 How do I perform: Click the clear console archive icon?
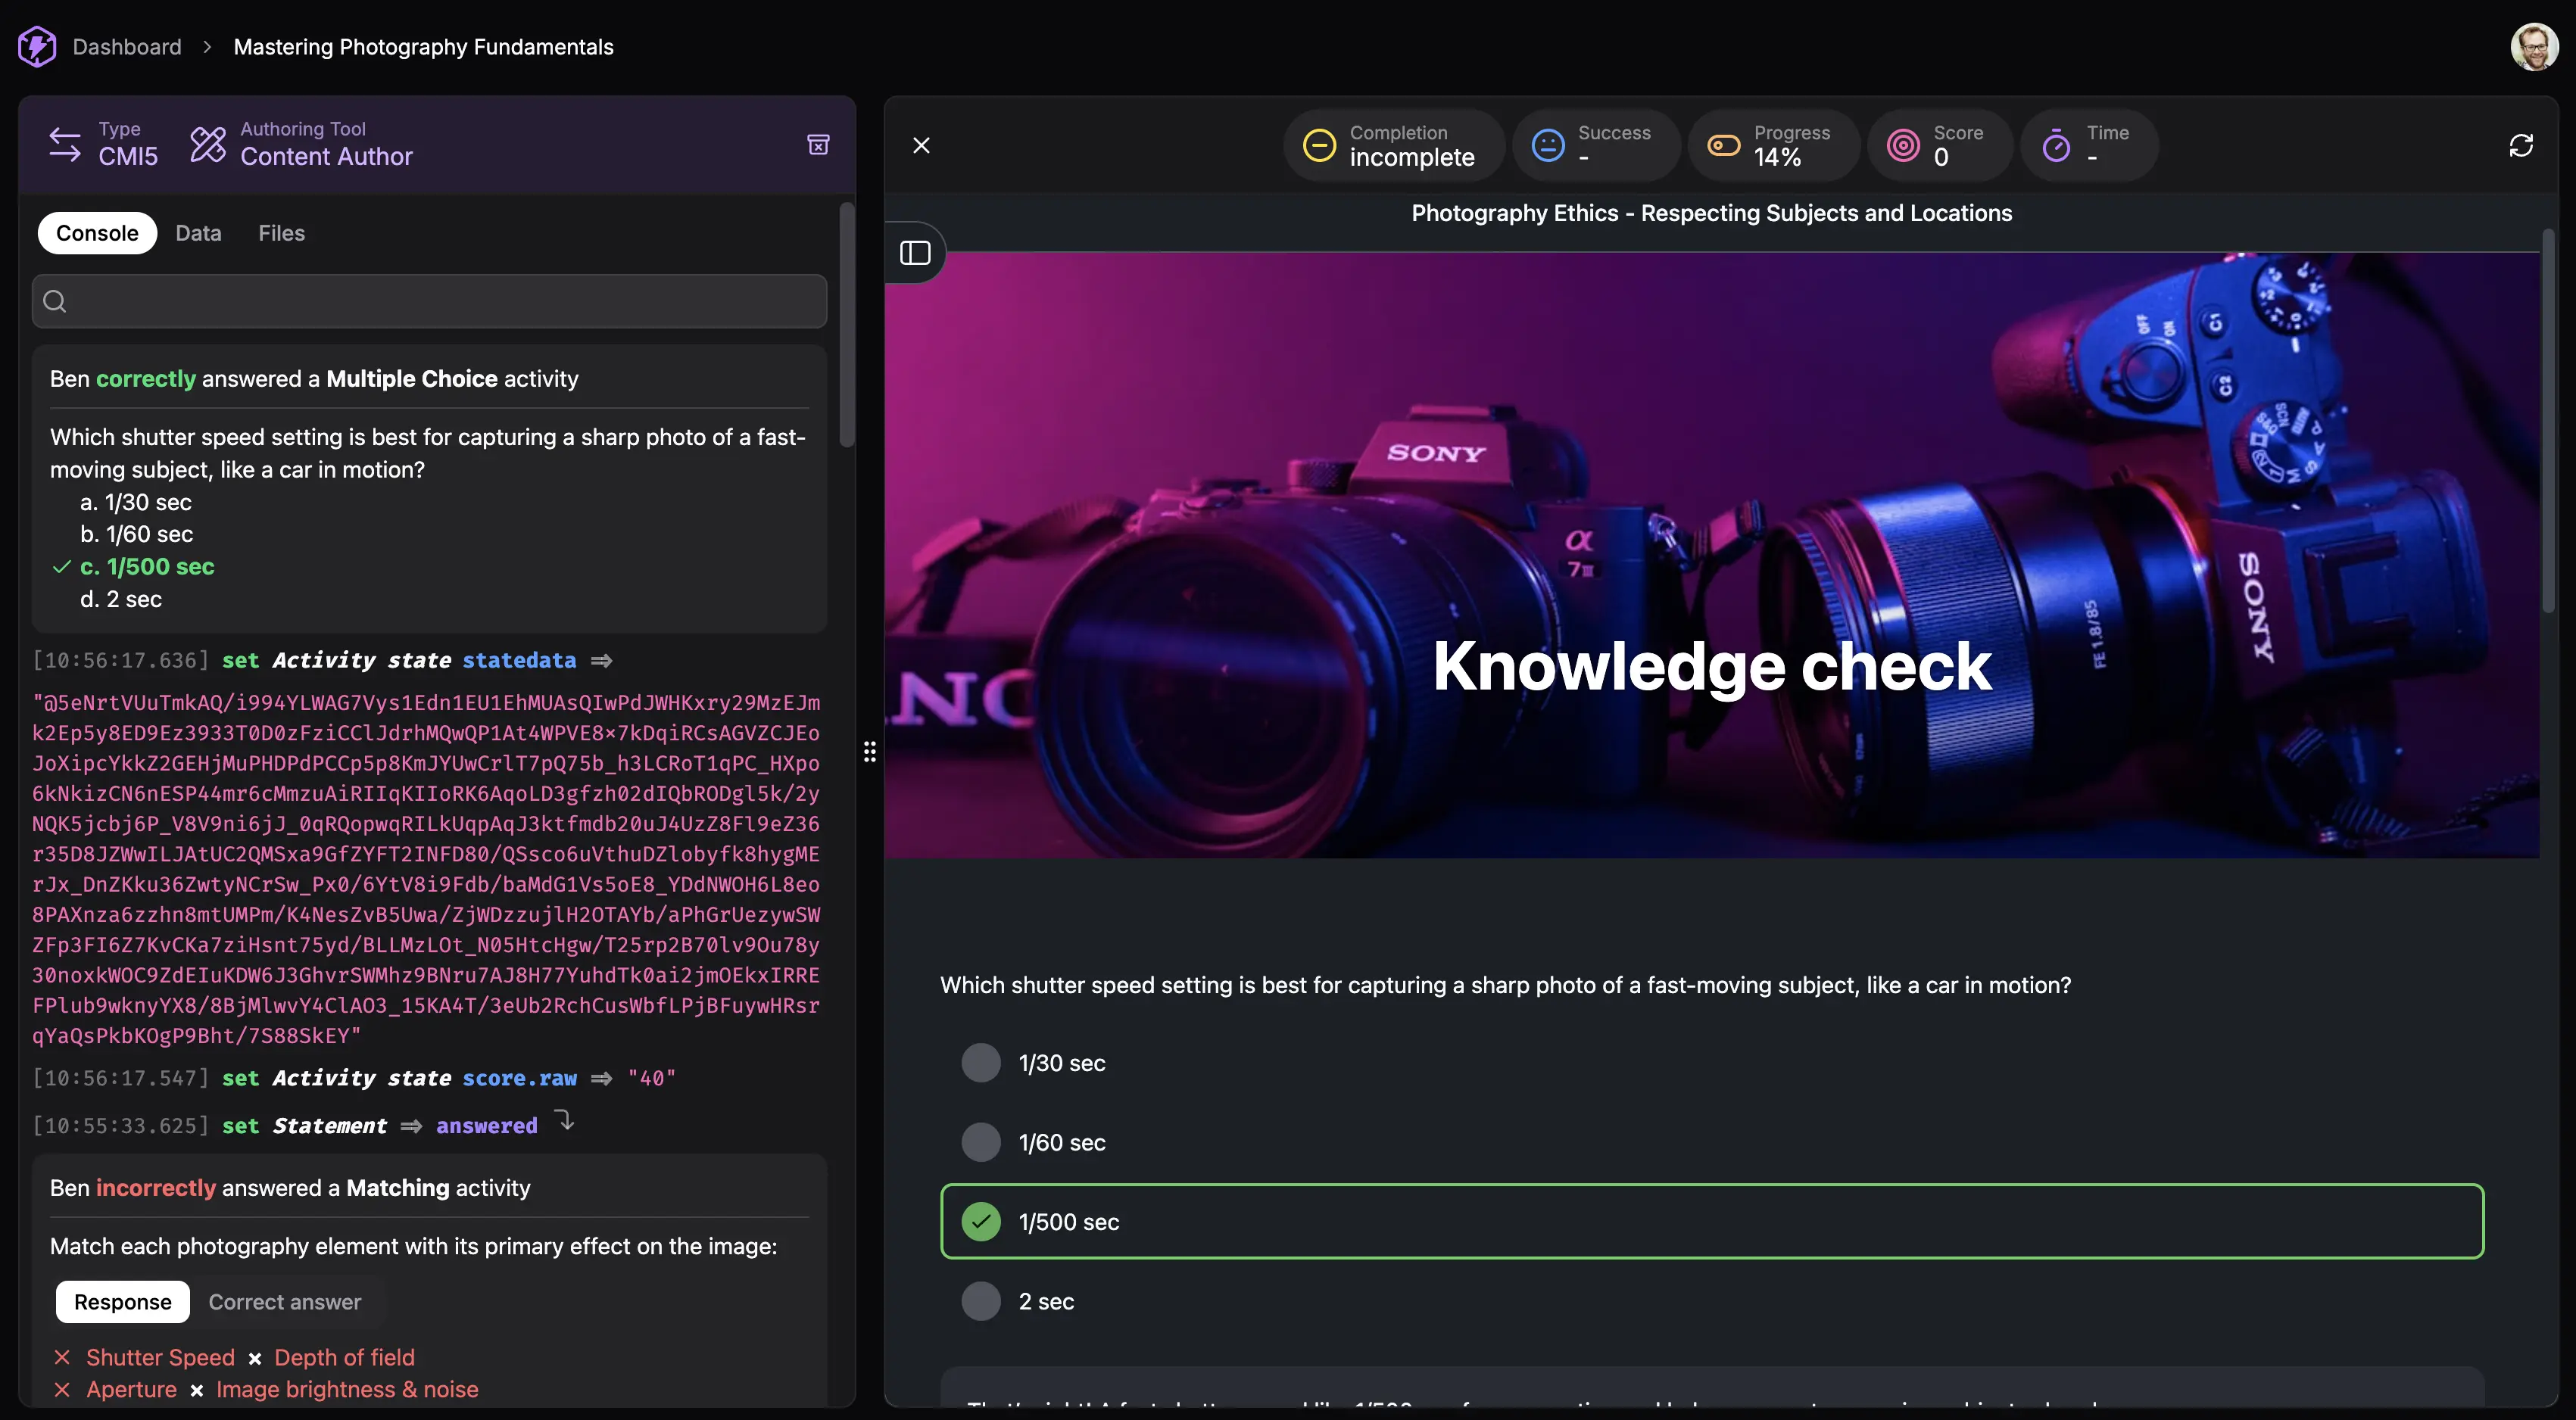[x=818, y=145]
